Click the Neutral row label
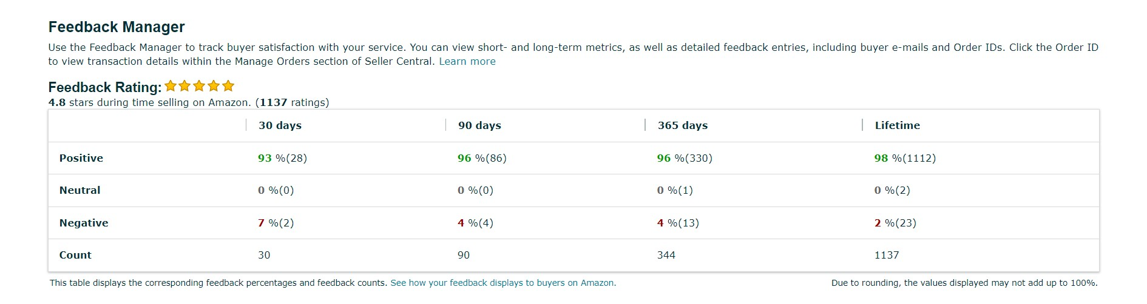 click(x=80, y=190)
